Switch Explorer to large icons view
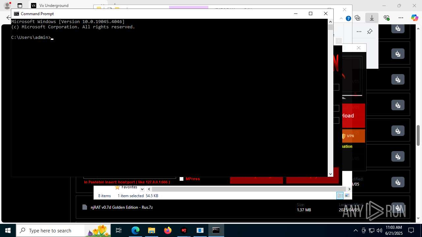Image resolution: width=422 pixels, height=237 pixels. coord(347,196)
